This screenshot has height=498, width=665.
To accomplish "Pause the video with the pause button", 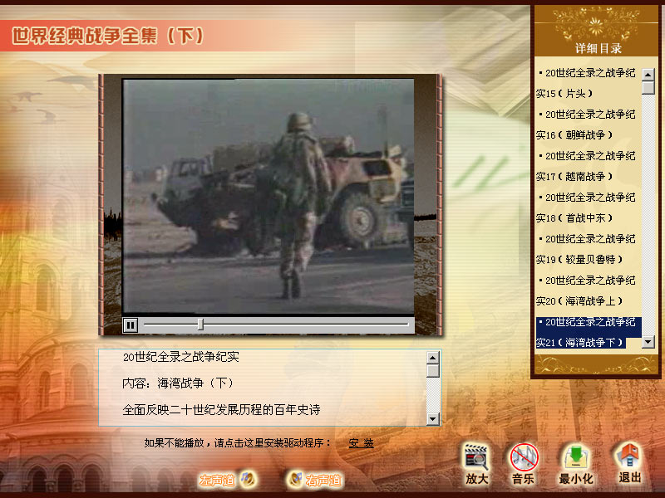I will [x=131, y=325].
